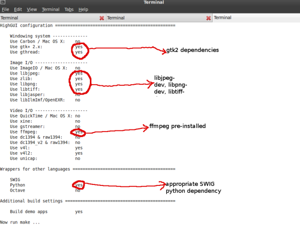Click the terminal window icon in title bar
Image resolution: width=300 pixels, height=225 pixels.
pyautogui.click(x=3, y=2)
